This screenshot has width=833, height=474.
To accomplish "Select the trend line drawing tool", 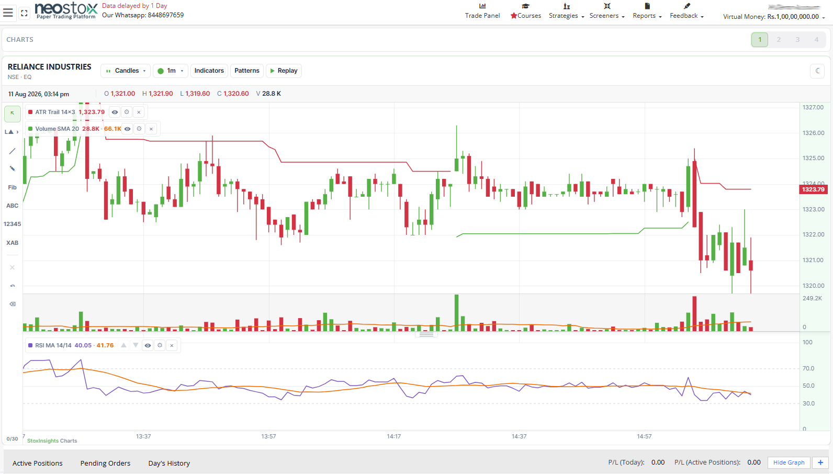I will (x=13, y=151).
